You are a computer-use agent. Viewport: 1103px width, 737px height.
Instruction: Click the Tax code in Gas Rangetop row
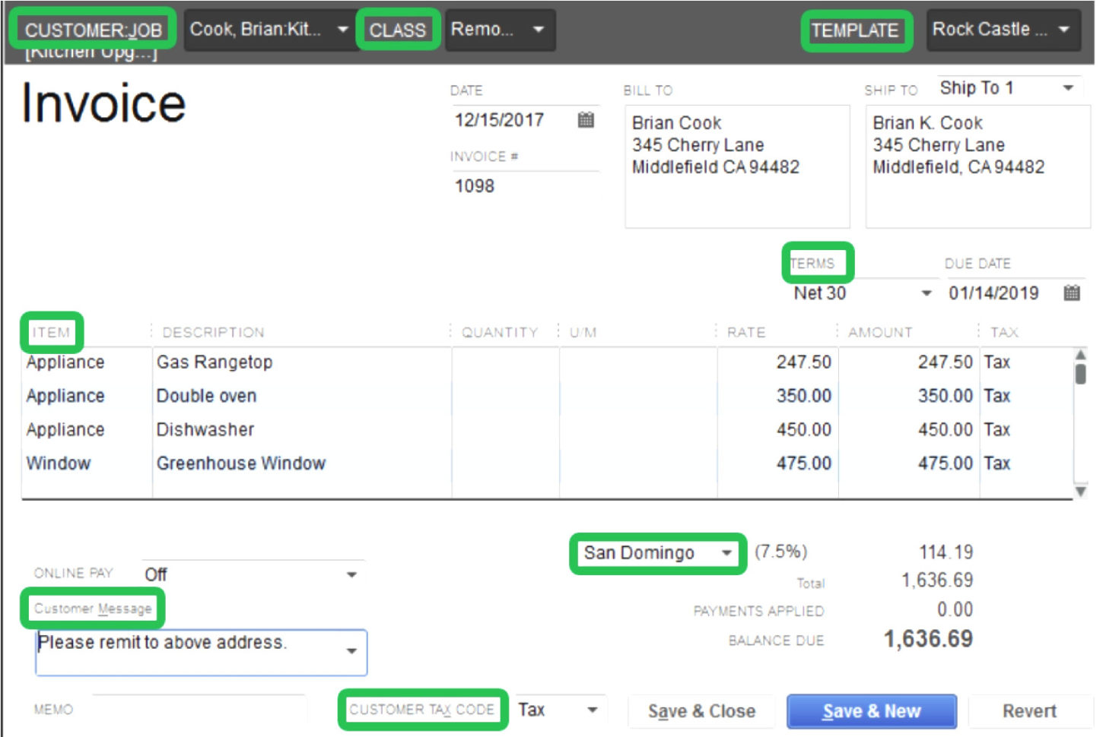997,362
